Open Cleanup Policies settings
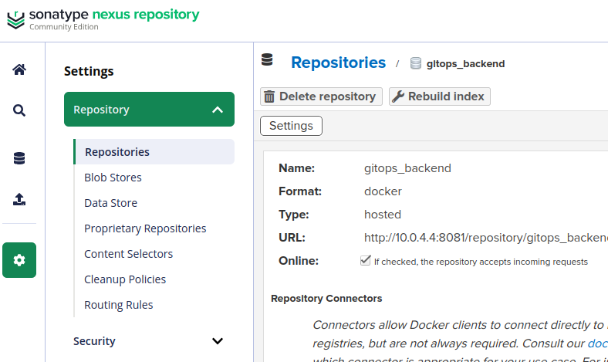Viewport: 608px width, 362px height. [x=125, y=279]
